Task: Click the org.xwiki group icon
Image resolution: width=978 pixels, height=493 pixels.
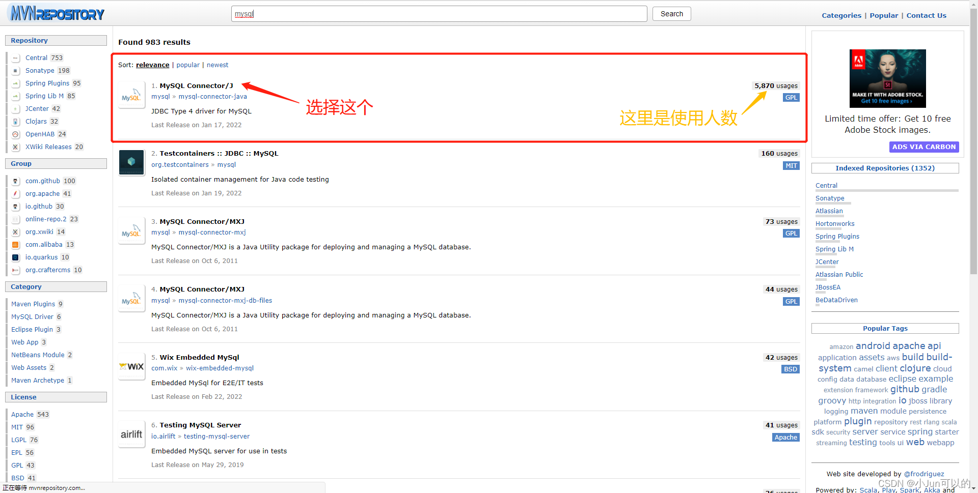Action: click(x=16, y=232)
